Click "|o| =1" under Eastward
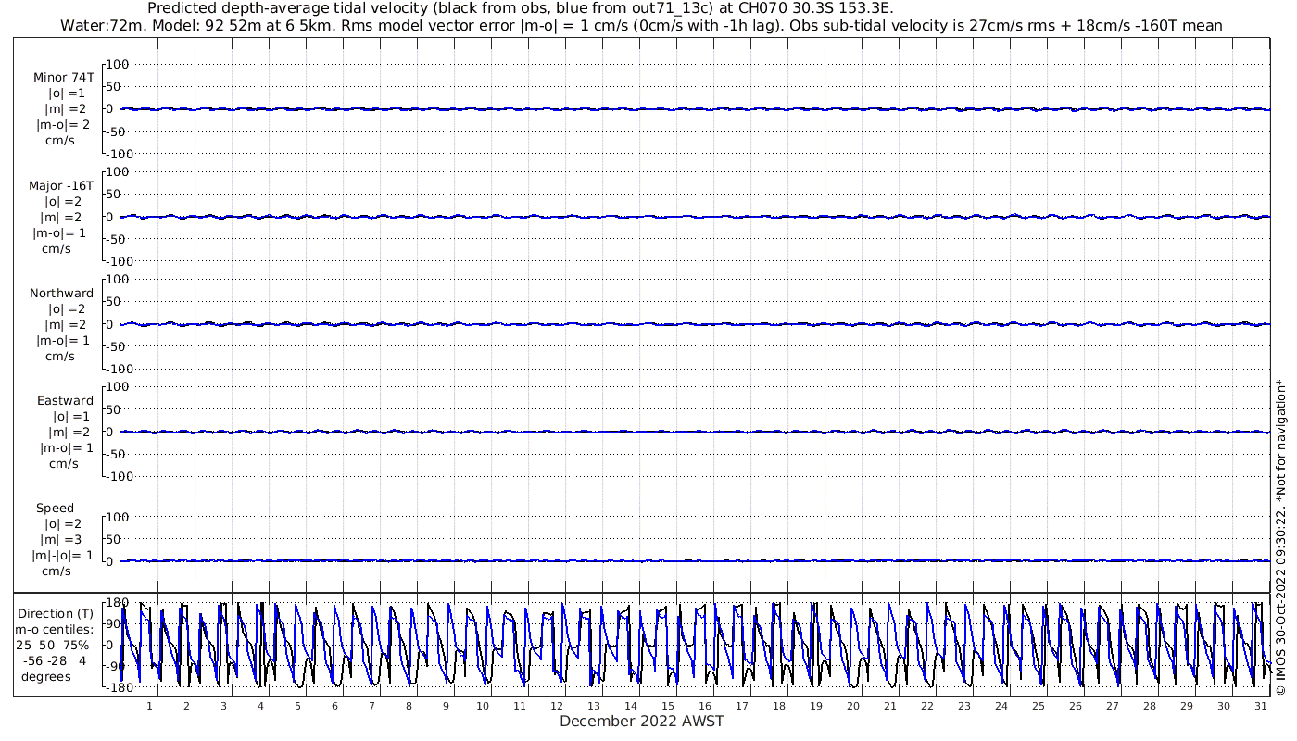1297x741 pixels. pos(70,417)
